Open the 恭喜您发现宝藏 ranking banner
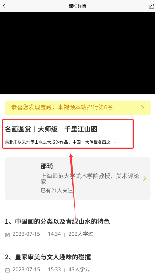The width and height of the screenshot is (155, 275). [78, 108]
